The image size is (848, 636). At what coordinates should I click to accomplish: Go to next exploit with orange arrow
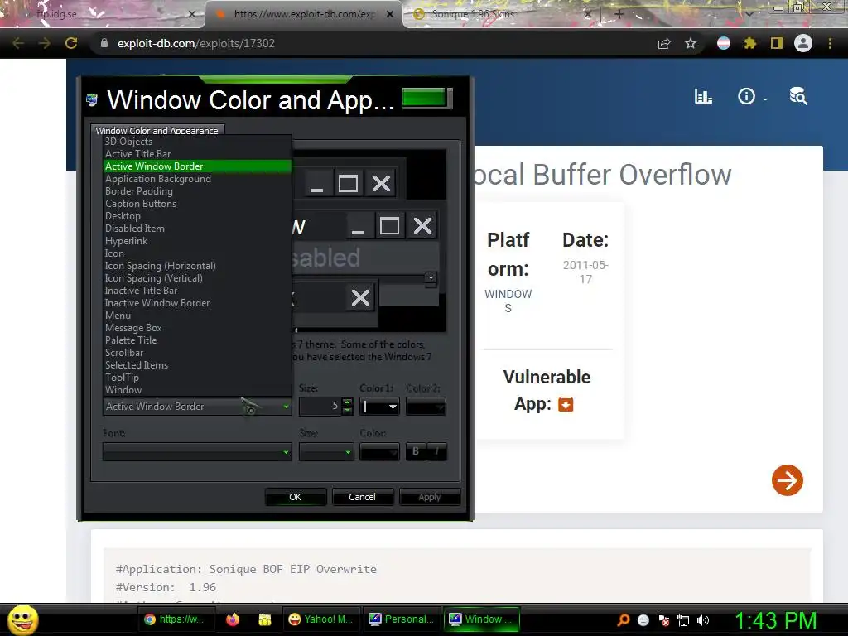[x=788, y=480]
